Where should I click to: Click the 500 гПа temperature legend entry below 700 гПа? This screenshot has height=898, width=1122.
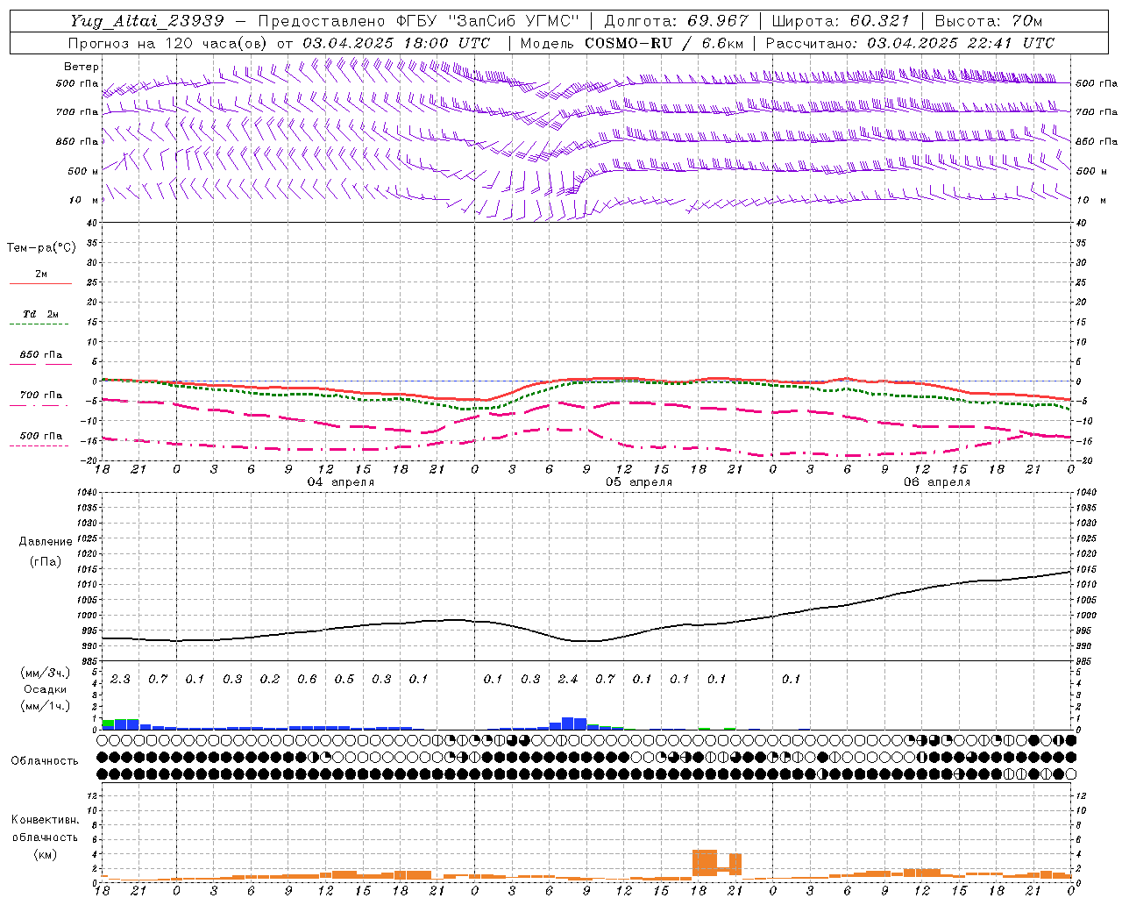click(40, 436)
